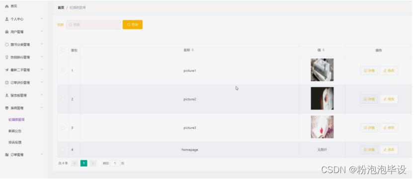
Task: Click 修改 for homepage row
Action: pos(389,150)
